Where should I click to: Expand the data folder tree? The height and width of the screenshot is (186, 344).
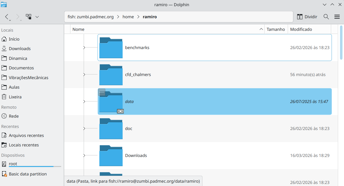(84, 101)
